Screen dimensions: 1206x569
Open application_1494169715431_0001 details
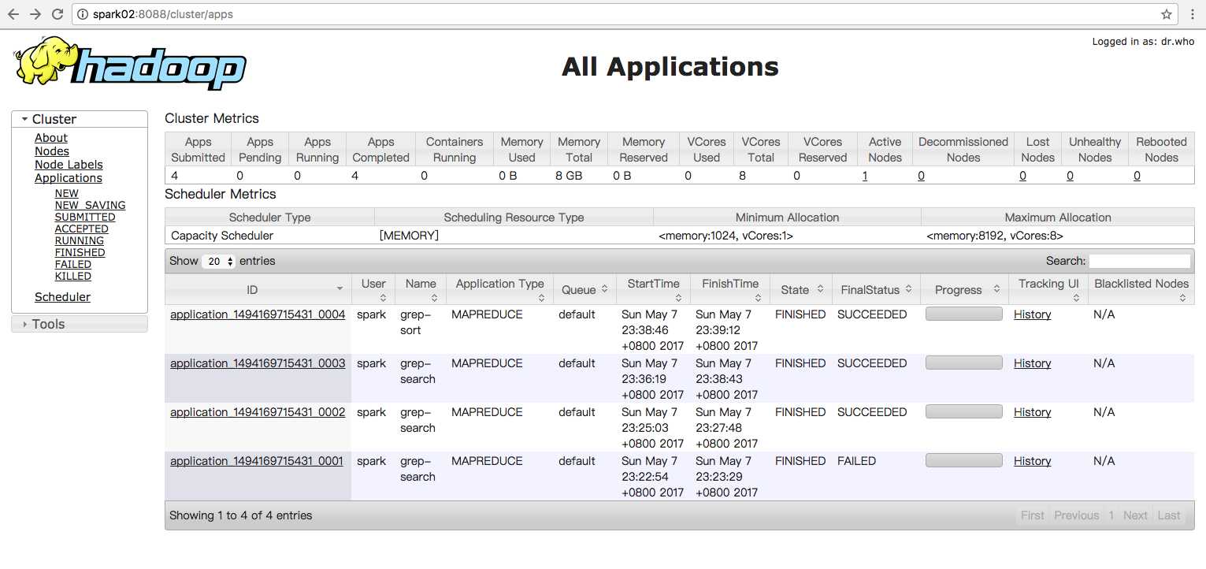257,461
